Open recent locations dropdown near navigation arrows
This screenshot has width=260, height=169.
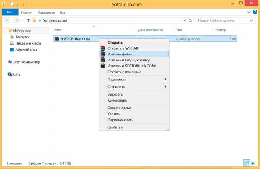[x=23, y=20]
